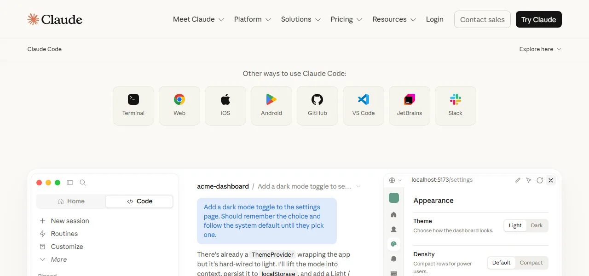Set Theme to Dark
Image resolution: width=589 pixels, height=276 pixels.
537,225
